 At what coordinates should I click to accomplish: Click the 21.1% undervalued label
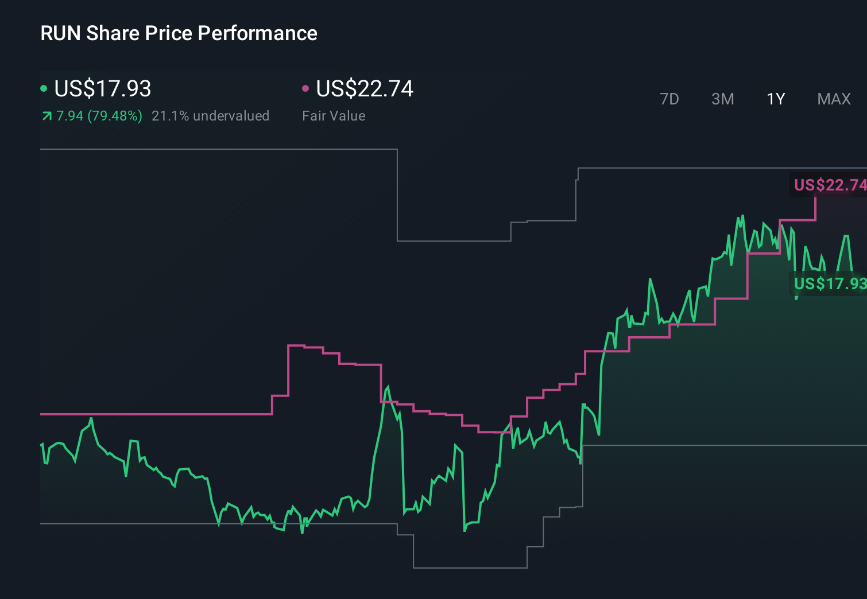pyautogui.click(x=211, y=116)
